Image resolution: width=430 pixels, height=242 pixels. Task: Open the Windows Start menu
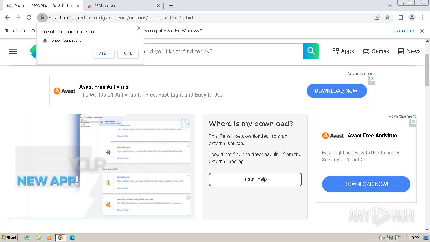[x=9, y=238]
